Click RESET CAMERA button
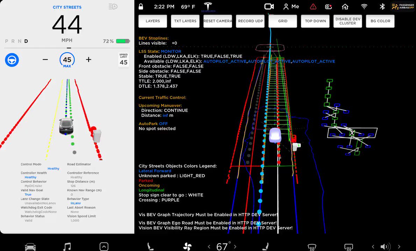The height and width of the screenshot is (251, 416). point(217,21)
